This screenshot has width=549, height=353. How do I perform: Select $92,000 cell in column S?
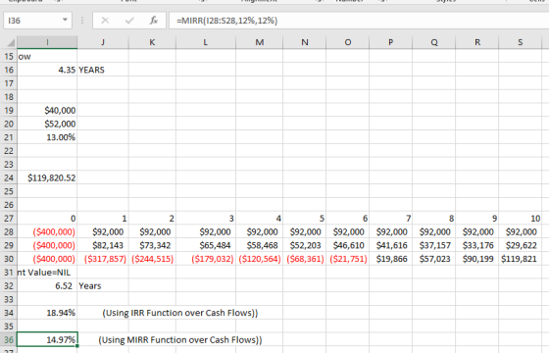[520, 231]
